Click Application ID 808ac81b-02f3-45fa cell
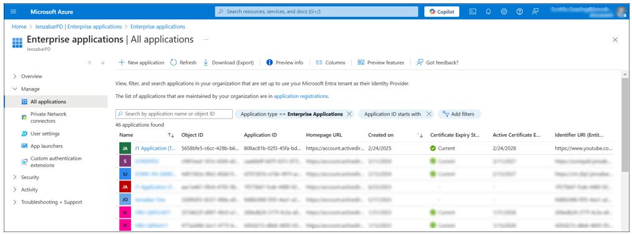Image resolution: width=632 pixels, height=234 pixels. coord(273,148)
